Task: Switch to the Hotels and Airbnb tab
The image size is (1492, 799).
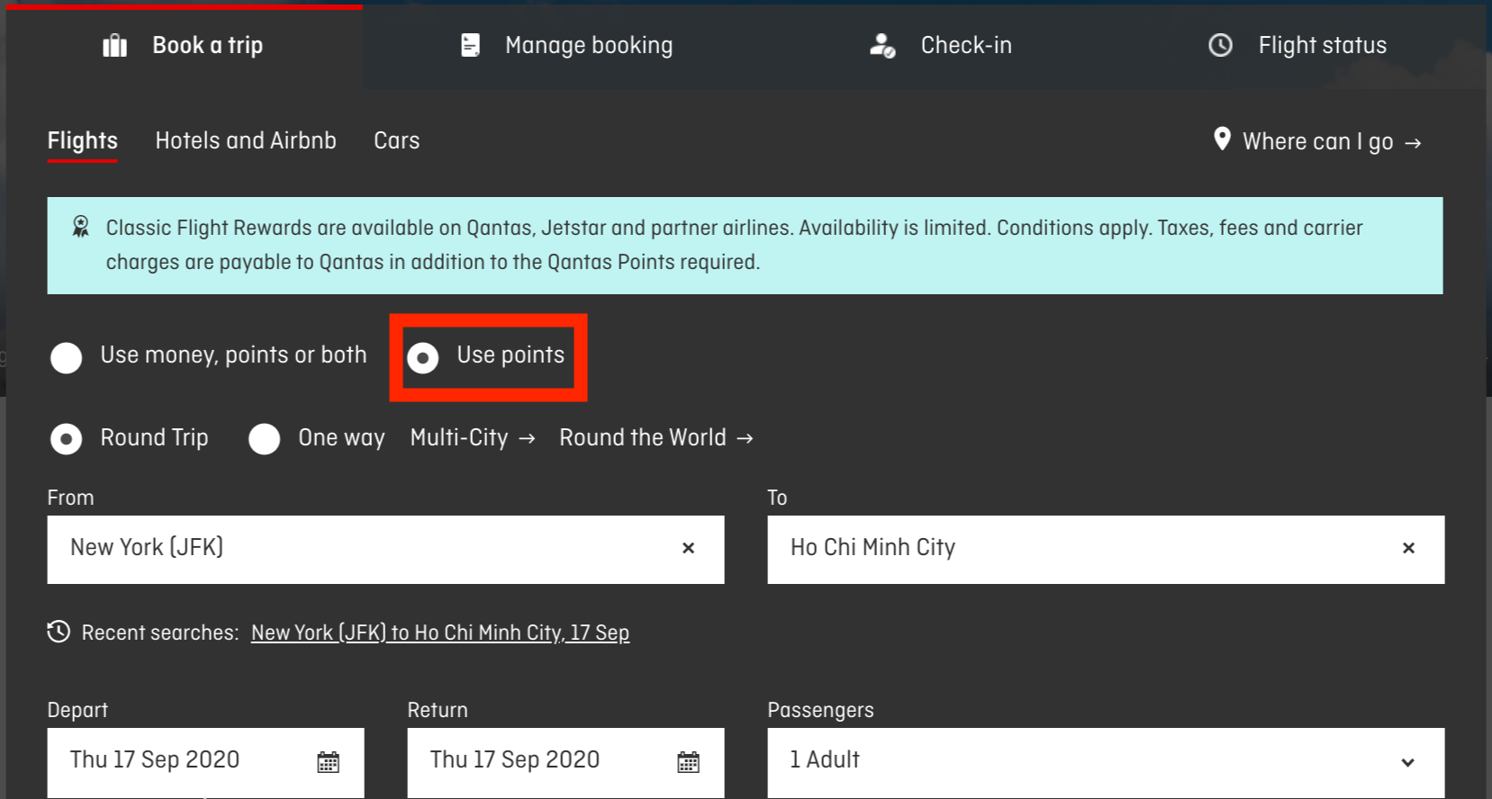Action: [x=246, y=140]
